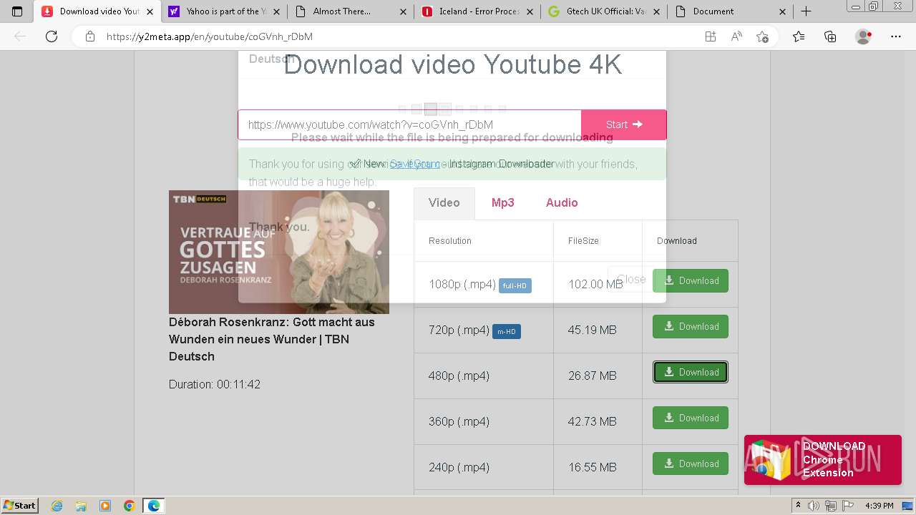Reload the page with the refresh icon

tap(52, 36)
